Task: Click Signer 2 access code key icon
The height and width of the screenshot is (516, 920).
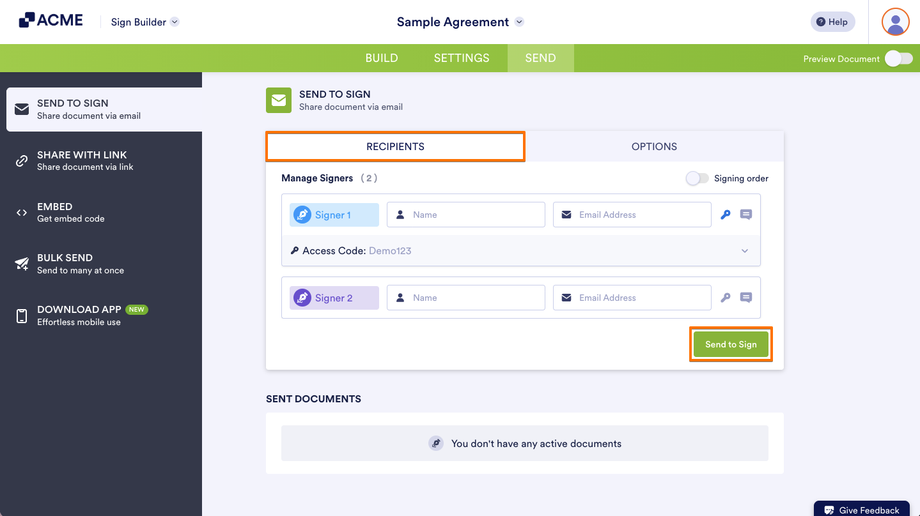Action: pyautogui.click(x=726, y=298)
